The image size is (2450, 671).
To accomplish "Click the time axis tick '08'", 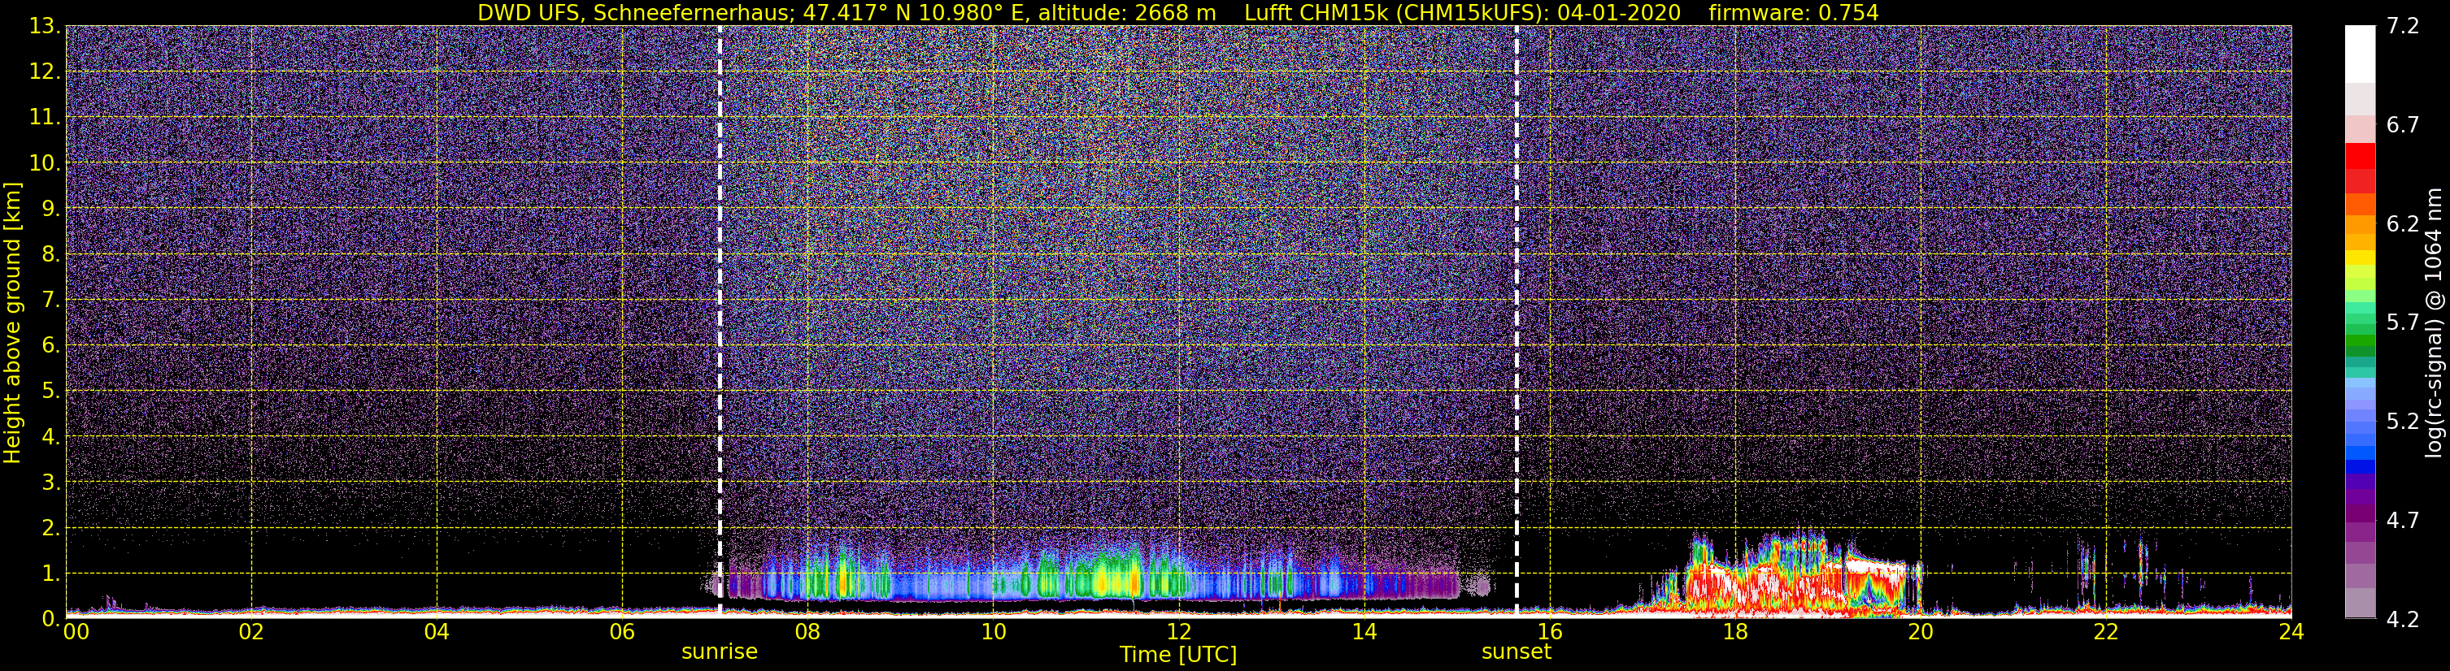I will [x=807, y=633].
